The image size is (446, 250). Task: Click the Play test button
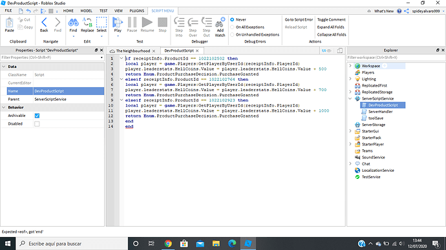point(118,22)
